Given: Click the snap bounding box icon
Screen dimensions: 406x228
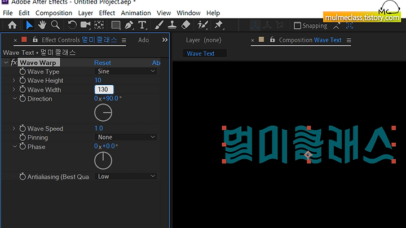Looking at the screenshot, I should pyautogui.click(x=350, y=25).
